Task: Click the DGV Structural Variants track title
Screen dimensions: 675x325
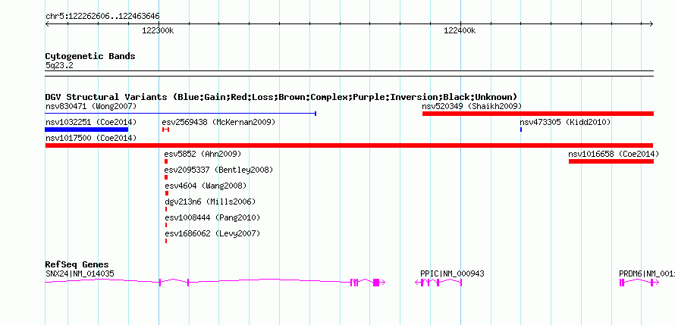Action: 281,97
